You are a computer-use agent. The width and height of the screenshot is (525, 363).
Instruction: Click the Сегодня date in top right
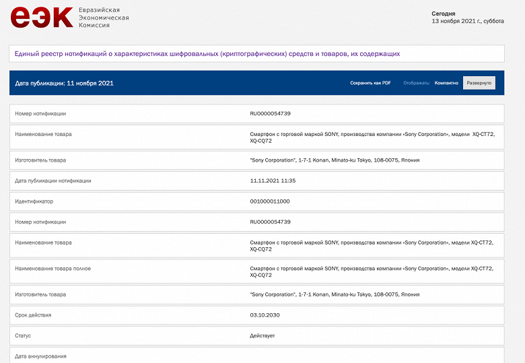(x=443, y=13)
